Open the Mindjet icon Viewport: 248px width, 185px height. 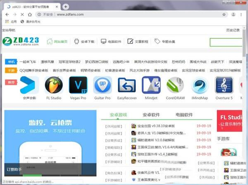(x=151, y=85)
